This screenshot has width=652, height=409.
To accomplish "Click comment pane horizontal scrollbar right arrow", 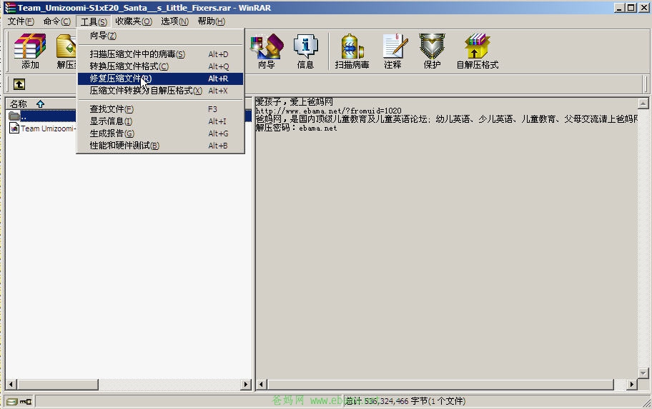I will click(x=632, y=385).
